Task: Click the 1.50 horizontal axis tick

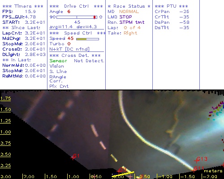Action: tap(51, 177)
